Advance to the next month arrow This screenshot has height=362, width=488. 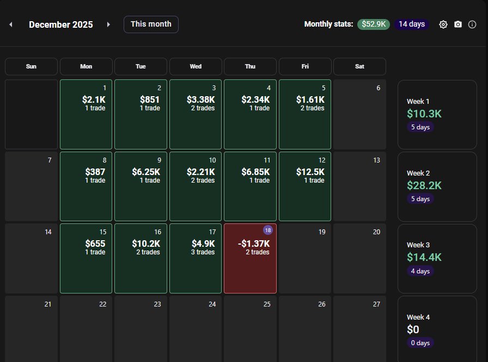108,24
